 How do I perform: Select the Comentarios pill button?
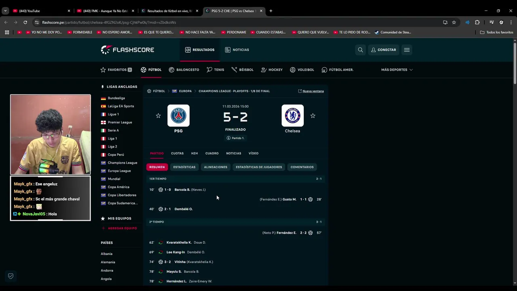coord(302,167)
